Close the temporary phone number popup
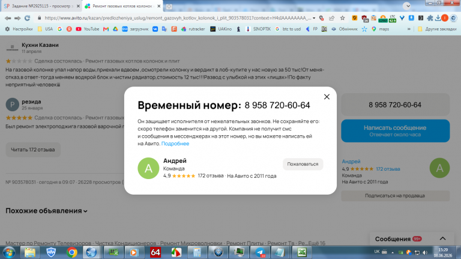461x259 pixels. (327, 97)
